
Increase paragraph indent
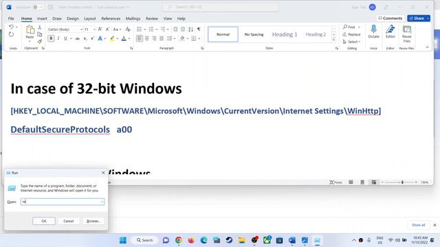[x=183, y=29]
